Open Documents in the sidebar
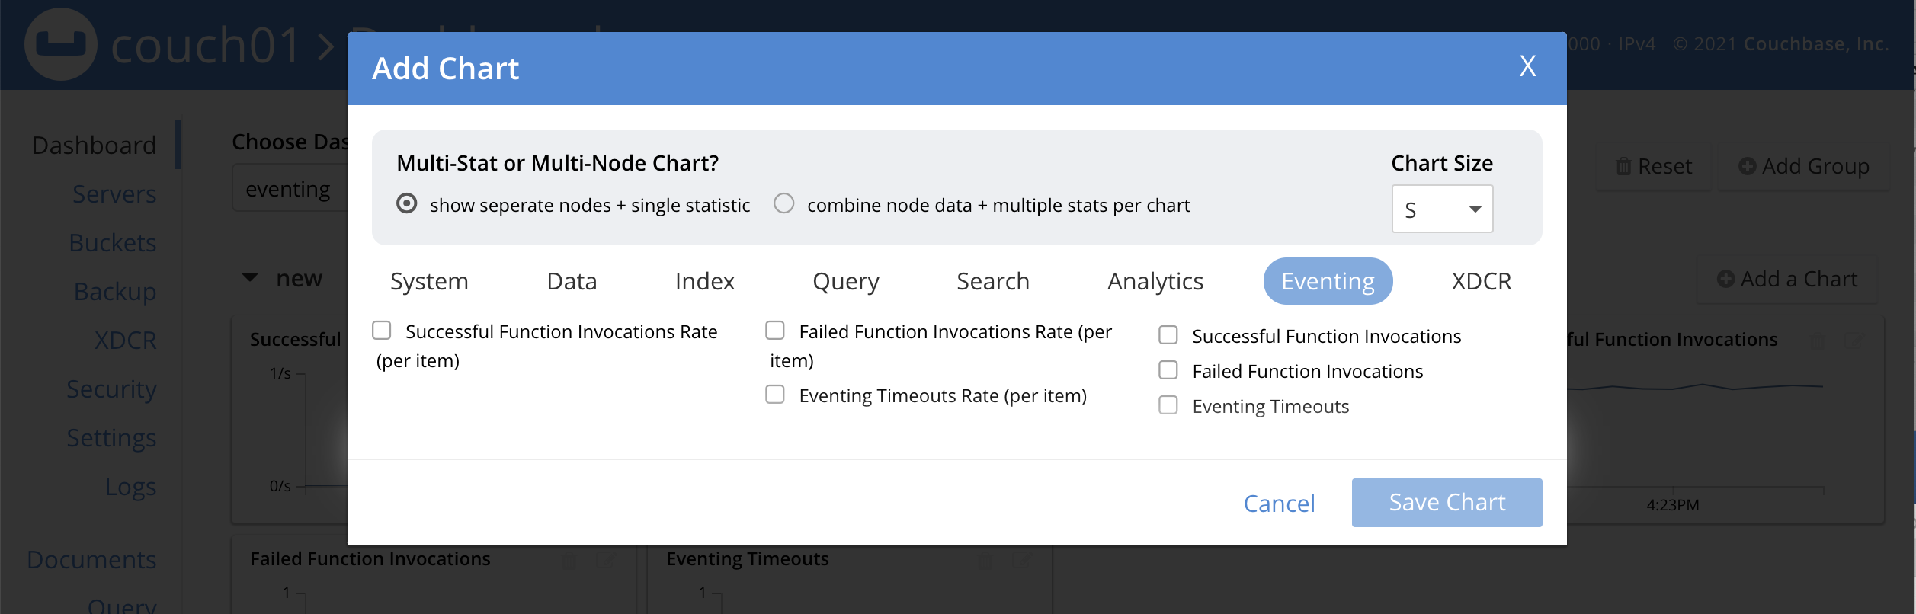The image size is (1916, 614). (x=91, y=559)
